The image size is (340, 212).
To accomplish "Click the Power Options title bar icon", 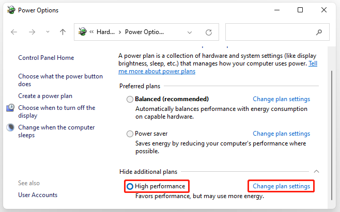I will [10, 10].
